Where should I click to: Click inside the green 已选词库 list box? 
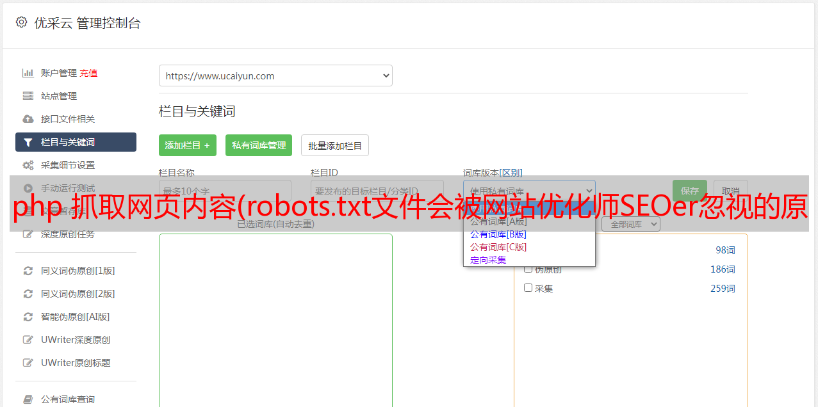(275, 320)
